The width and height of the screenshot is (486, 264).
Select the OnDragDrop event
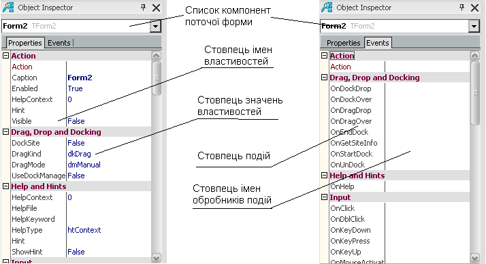click(351, 110)
